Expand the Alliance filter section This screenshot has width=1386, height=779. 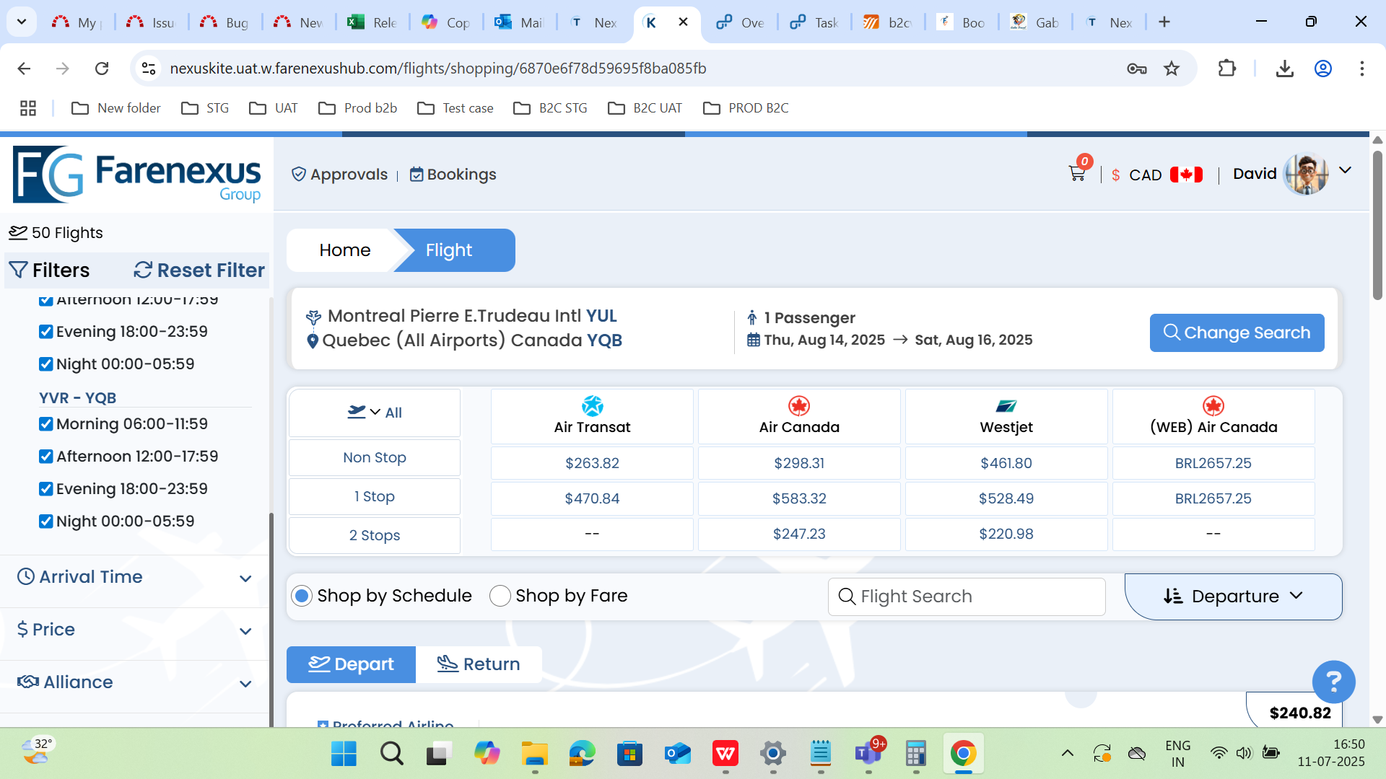pos(134,682)
